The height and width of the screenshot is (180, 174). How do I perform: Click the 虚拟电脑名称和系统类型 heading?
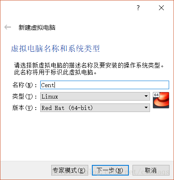pos(55,48)
